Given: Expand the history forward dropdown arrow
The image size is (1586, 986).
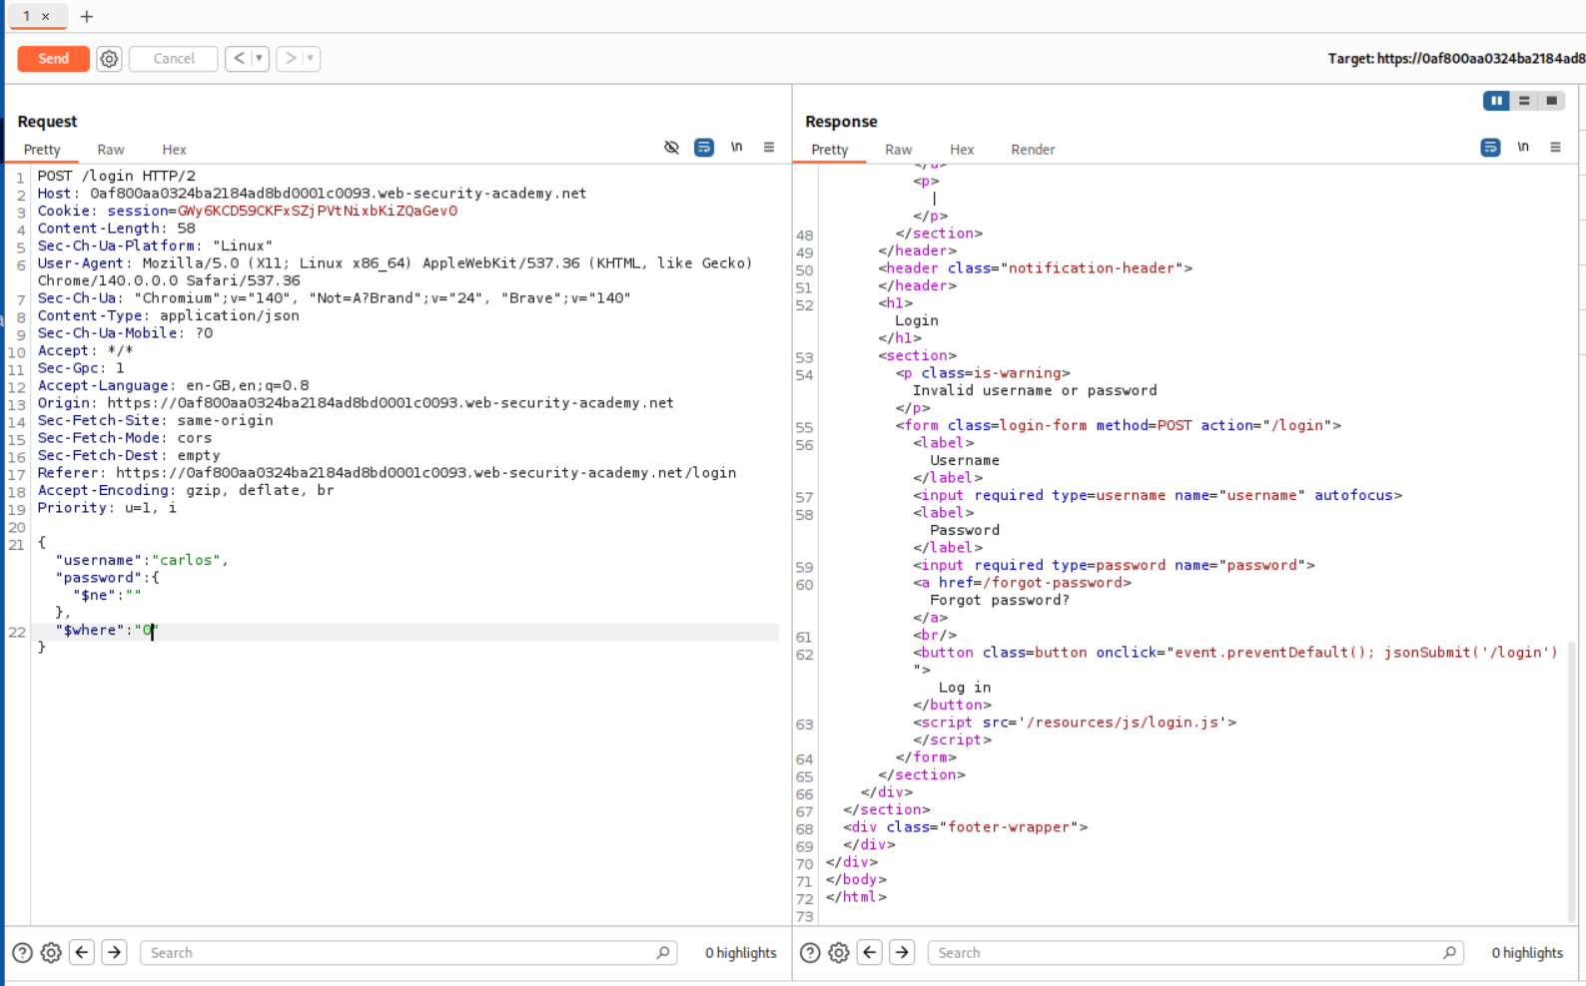Looking at the screenshot, I should tap(311, 59).
